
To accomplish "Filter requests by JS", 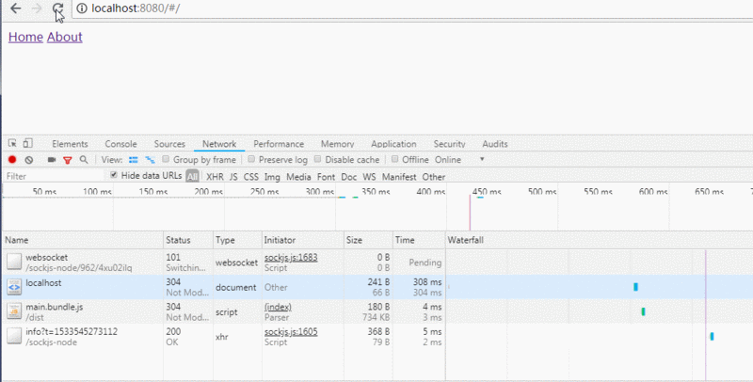I will 233,177.
